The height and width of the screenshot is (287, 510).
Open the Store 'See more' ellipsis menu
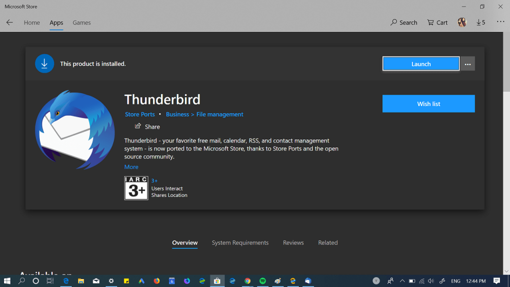(500, 22)
